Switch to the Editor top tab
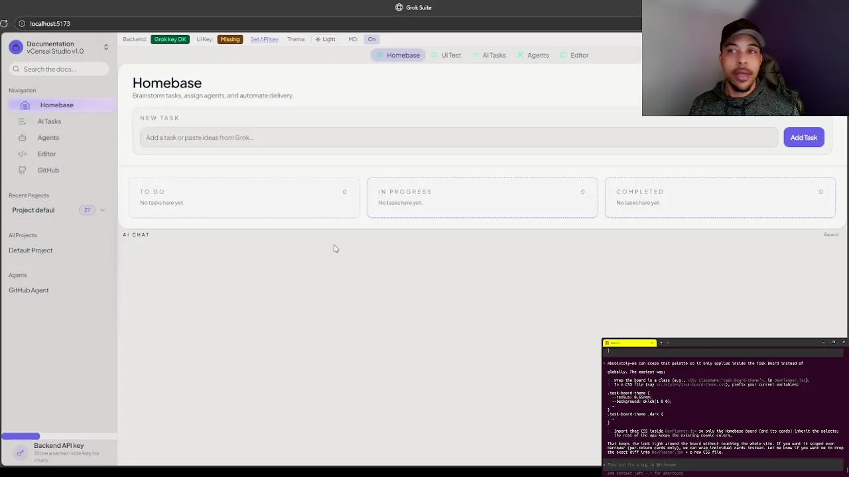Viewport: 849px width, 477px height. pyautogui.click(x=574, y=55)
